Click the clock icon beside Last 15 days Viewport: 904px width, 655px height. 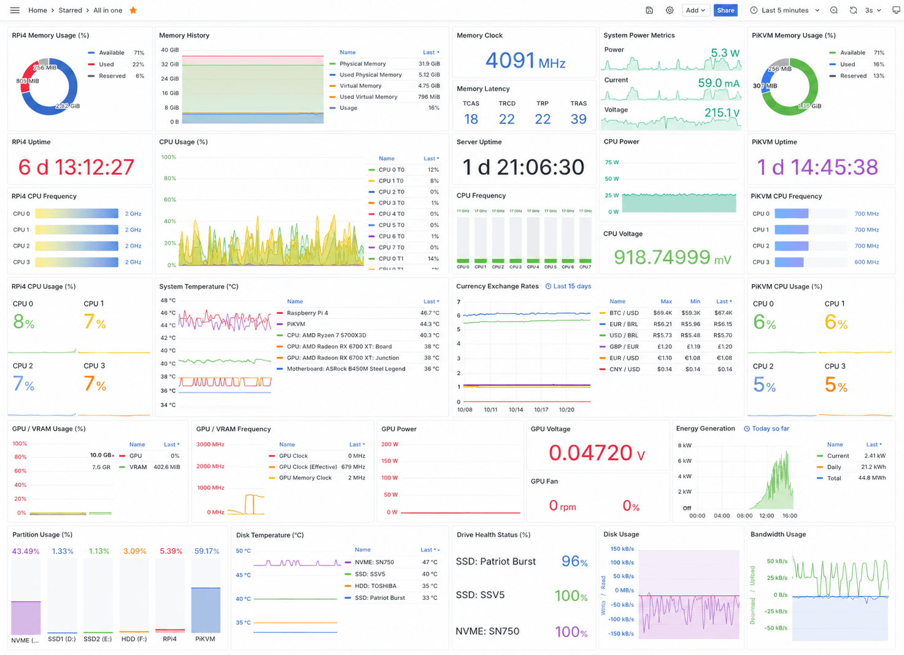[549, 286]
